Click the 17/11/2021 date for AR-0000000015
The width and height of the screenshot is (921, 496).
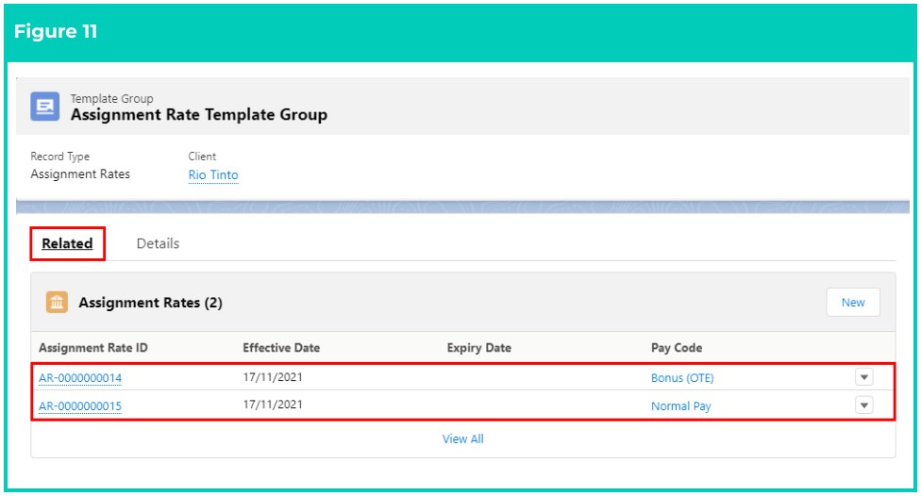(273, 405)
